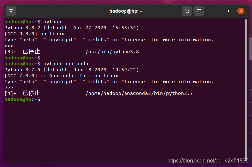This screenshot has width=252, height=167.
Task: Close the terminal window
Action: [241, 11]
